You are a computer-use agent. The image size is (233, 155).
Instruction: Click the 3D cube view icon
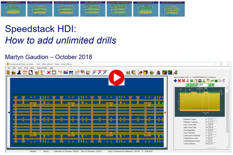click(x=145, y=73)
